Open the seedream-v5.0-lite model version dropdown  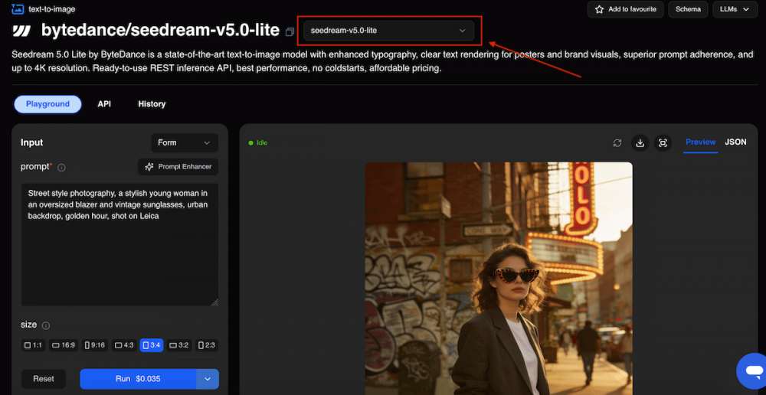pyautogui.click(x=389, y=31)
